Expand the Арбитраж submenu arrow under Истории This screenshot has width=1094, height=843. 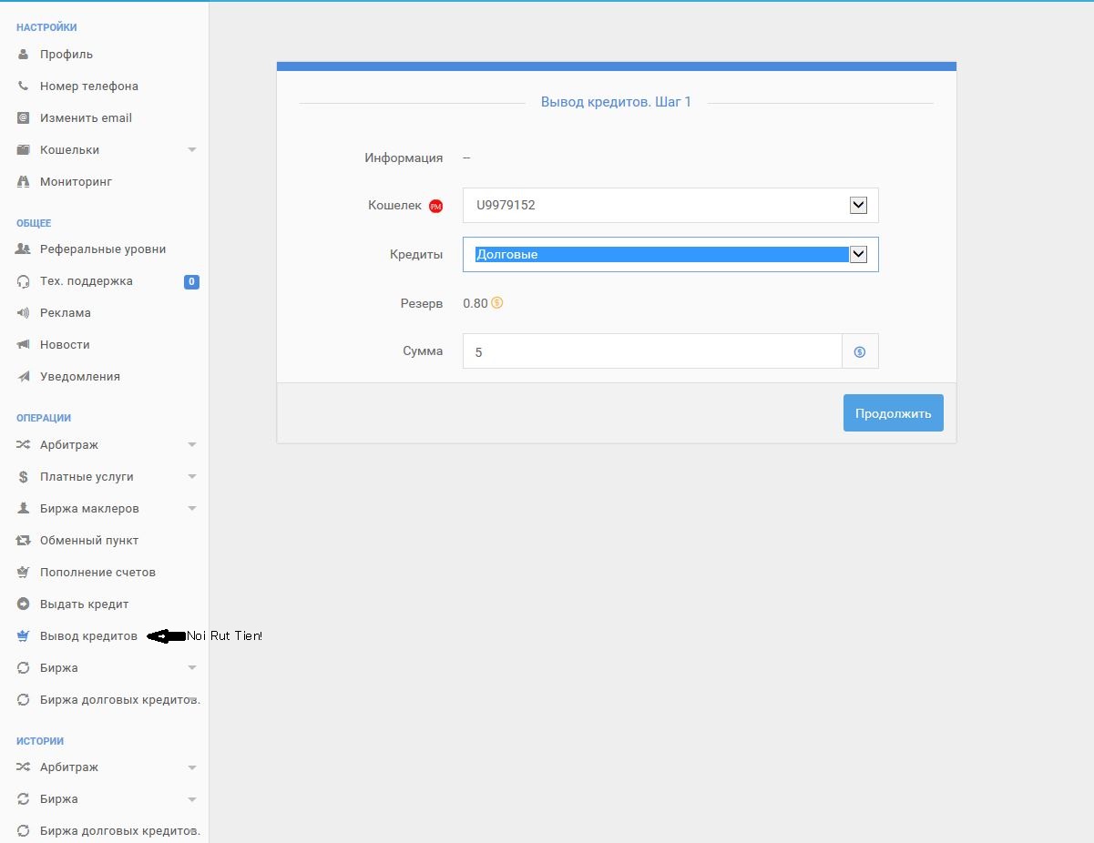coord(192,767)
